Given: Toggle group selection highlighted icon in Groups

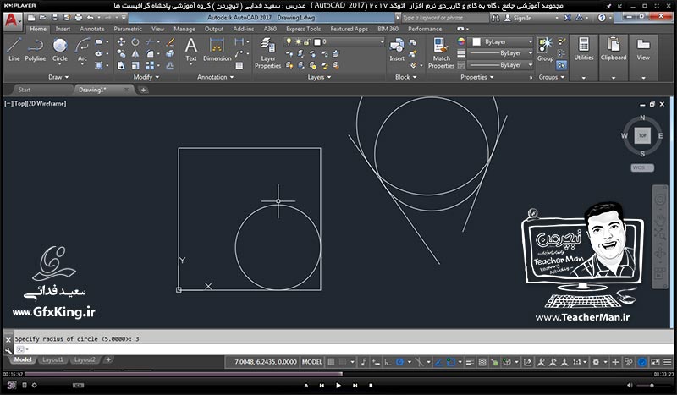Looking at the screenshot, I should (x=561, y=65).
